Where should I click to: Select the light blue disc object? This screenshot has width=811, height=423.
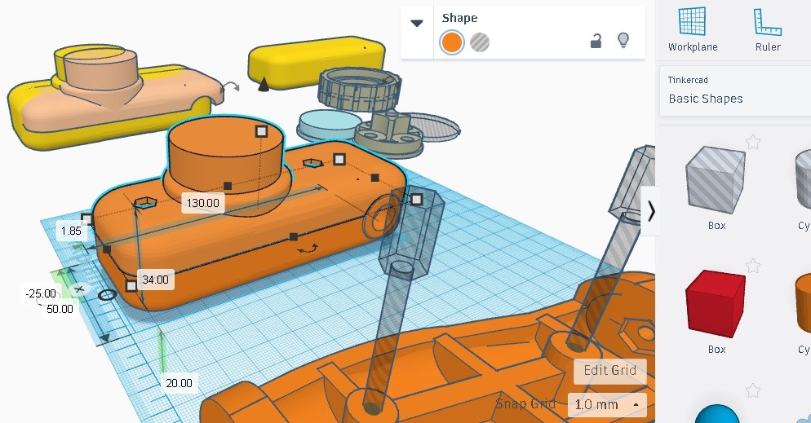coord(328,125)
